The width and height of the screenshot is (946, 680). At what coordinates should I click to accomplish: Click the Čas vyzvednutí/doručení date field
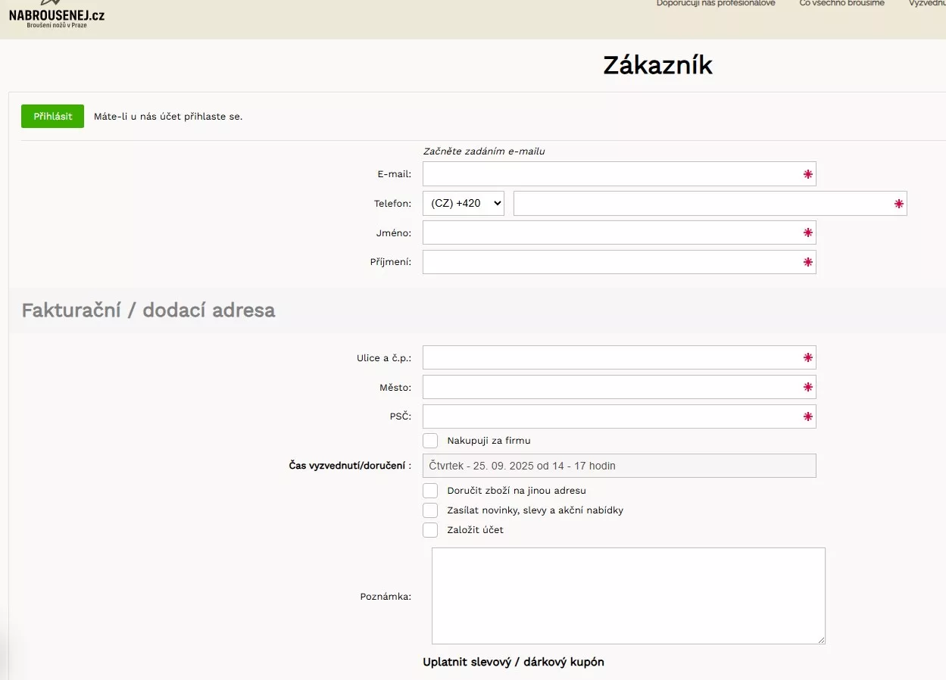(619, 466)
